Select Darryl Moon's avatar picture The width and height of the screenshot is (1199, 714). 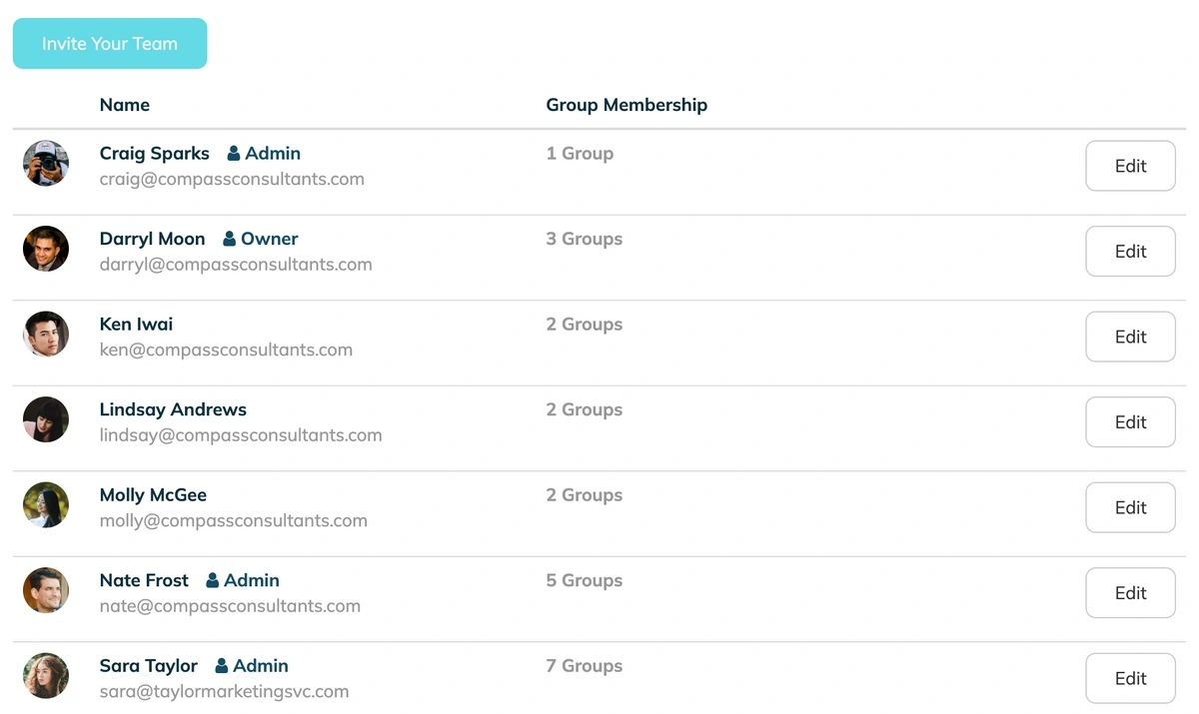pyautogui.click(x=46, y=249)
